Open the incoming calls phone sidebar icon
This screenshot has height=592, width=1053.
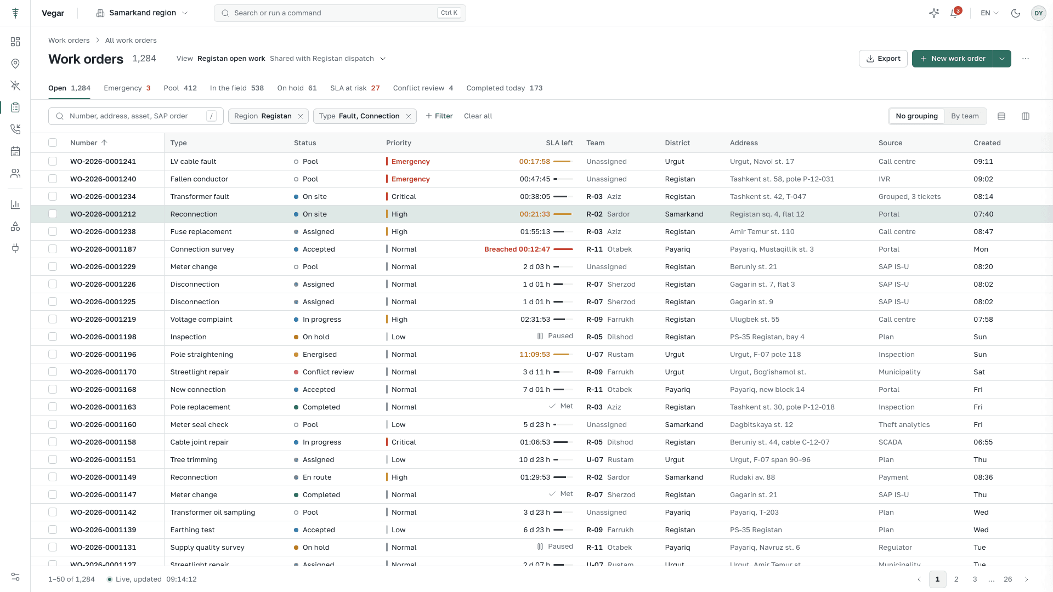click(x=15, y=129)
